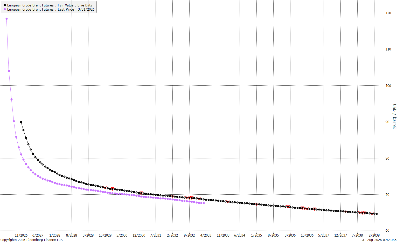Click the 9/2032 date axis label

click(189, 235)
